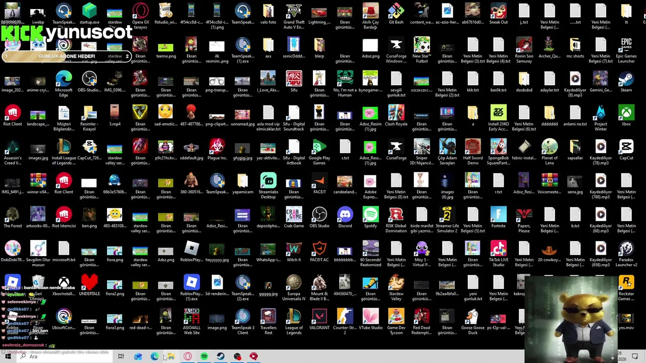Viewport: 646px width, 363px height.
Task: Open The Forest desktop shortcut
Action: coord(13,217)
